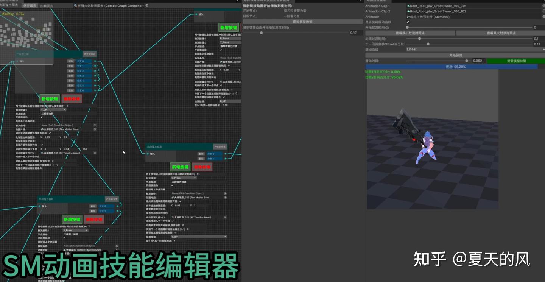Open the Y_Press trigger key dropdown in 三段蓄力过渡
Image resolution: width=545 pixels, height=282 pixels.
(x=184, y=178)
